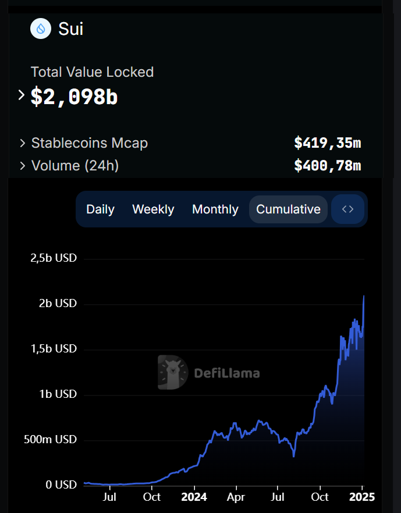Click the 1b USD axis label

[58, 394]
